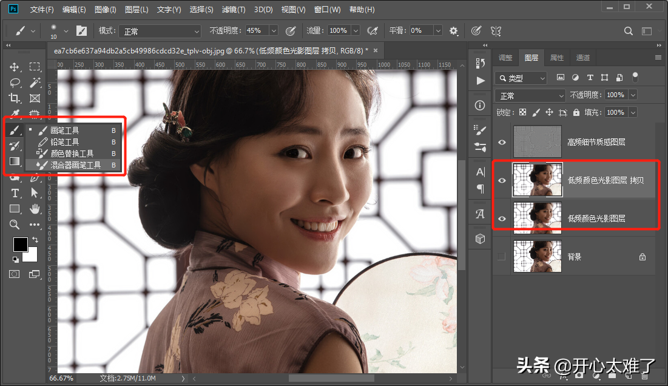Select the Gradient tool
The height and width of the screenshot is (386, 668).
pos(15,161)
